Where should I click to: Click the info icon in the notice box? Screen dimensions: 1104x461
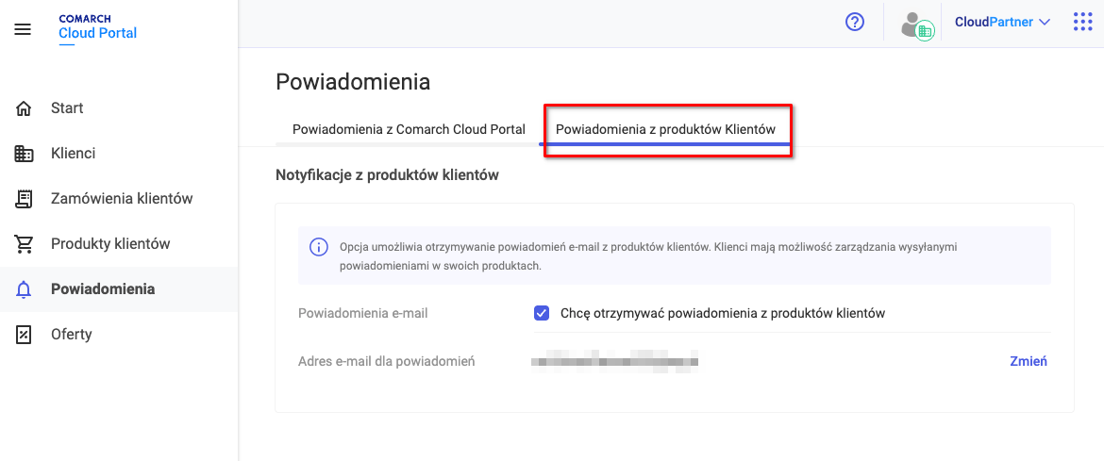point(319,248)
